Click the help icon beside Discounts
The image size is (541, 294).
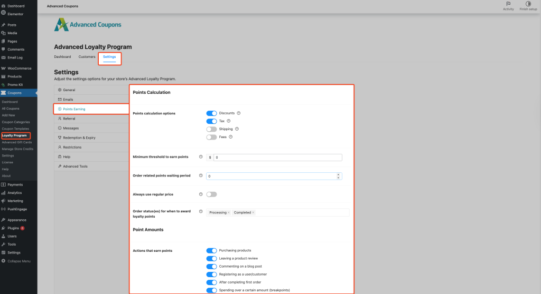pos(238,113)
